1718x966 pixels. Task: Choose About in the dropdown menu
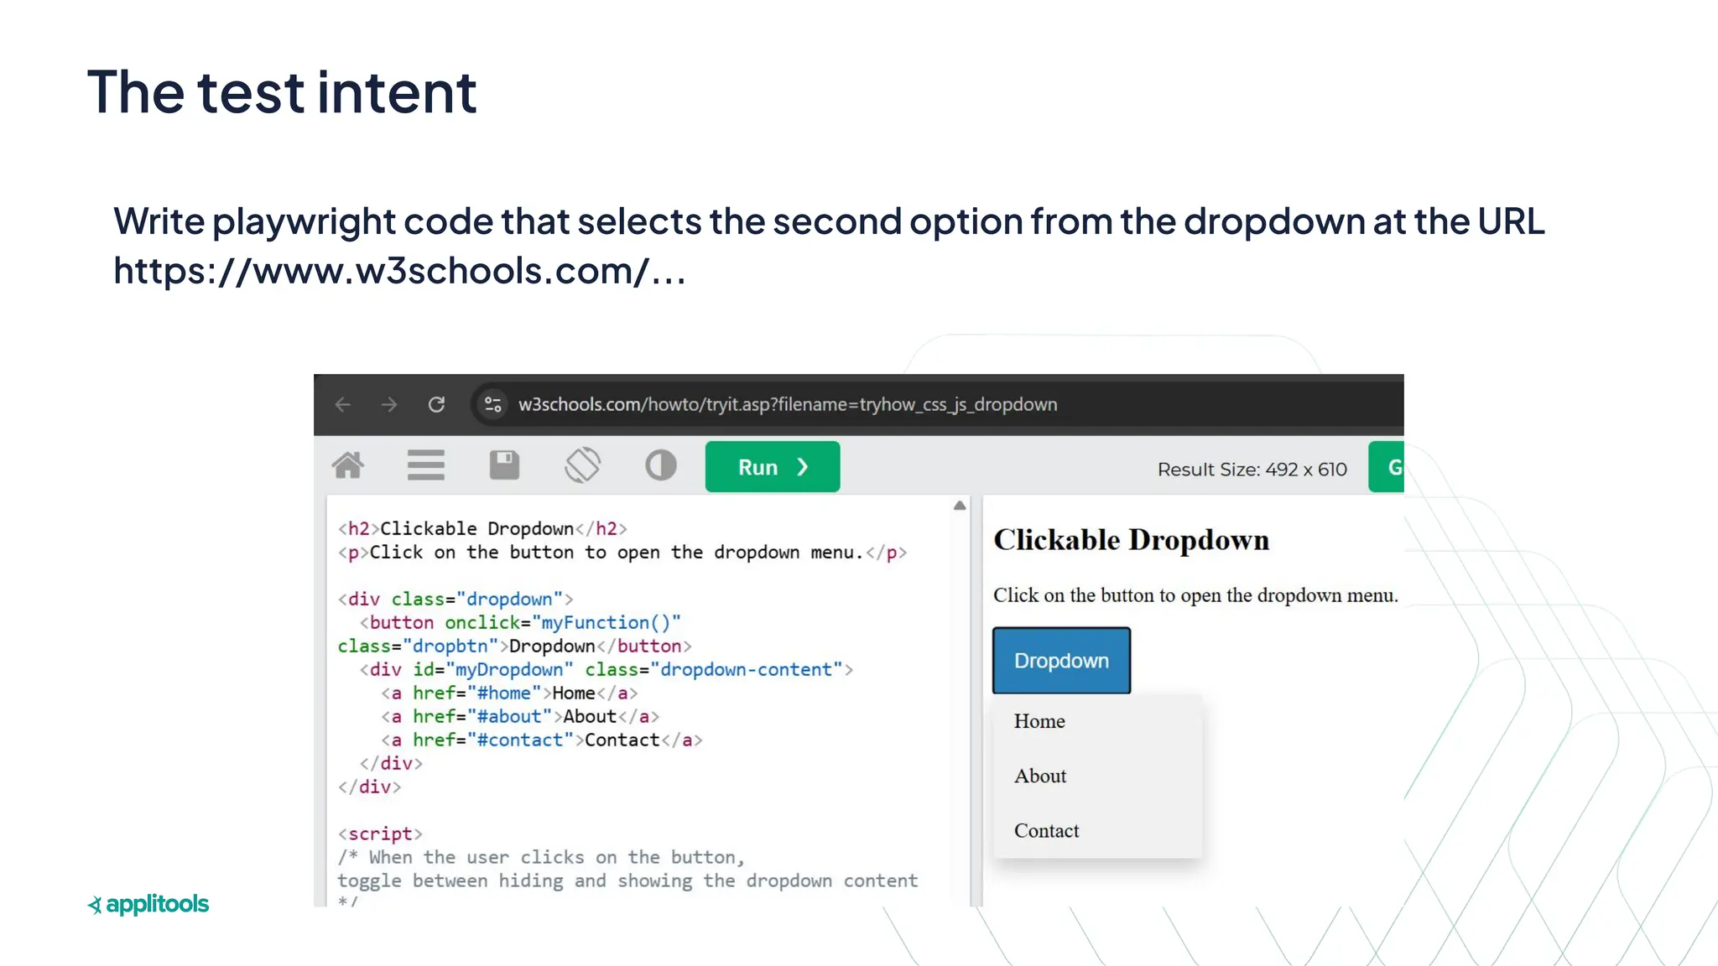point(1098,776)
